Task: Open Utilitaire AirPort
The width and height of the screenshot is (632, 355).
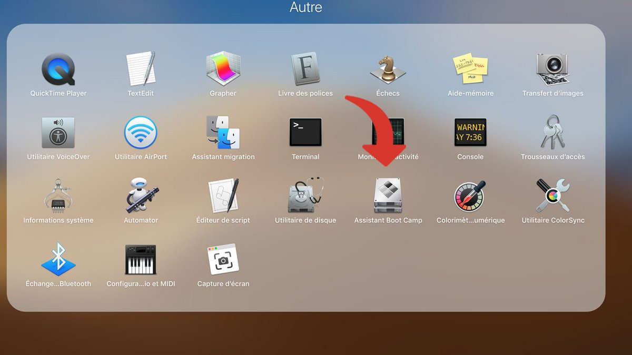Action: [140, 134]
